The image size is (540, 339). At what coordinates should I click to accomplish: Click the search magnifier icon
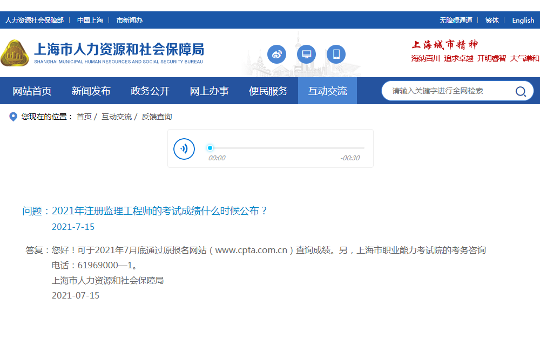[521, 91]
